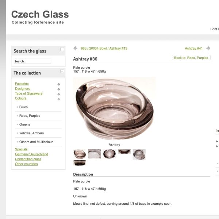Toggle the Colours submenu arrow
Image resolution: width=219 pixels, height=219 pixels.
point(59,99)
